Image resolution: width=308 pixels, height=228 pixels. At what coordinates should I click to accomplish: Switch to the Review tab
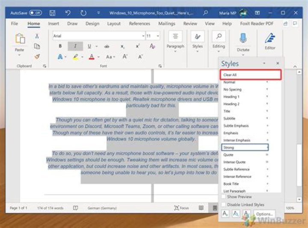click(190, 24)
